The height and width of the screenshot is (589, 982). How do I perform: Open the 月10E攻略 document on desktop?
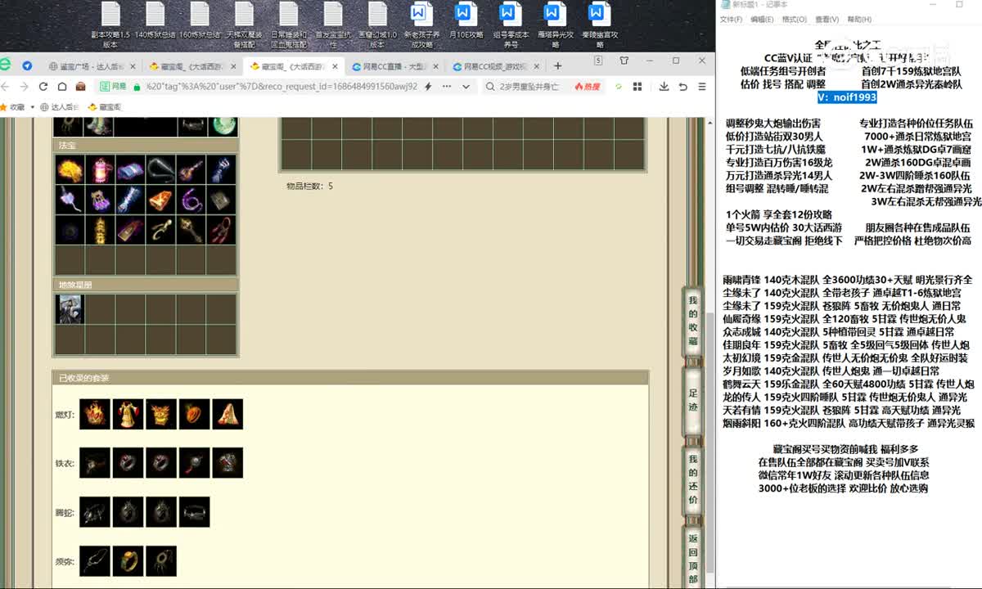tap(465, 25)
